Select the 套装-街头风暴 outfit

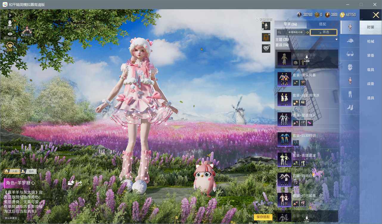coord(306,79)
